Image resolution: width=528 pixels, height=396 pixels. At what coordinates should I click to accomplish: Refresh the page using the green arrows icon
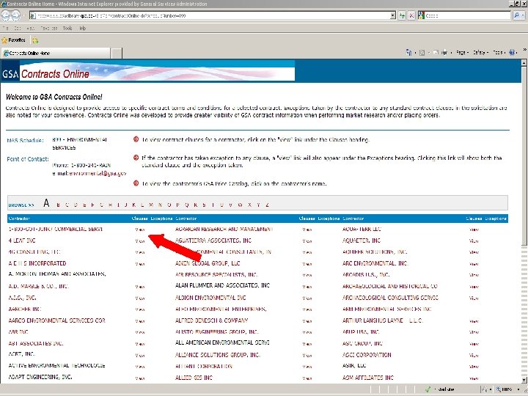click(402, 15)
